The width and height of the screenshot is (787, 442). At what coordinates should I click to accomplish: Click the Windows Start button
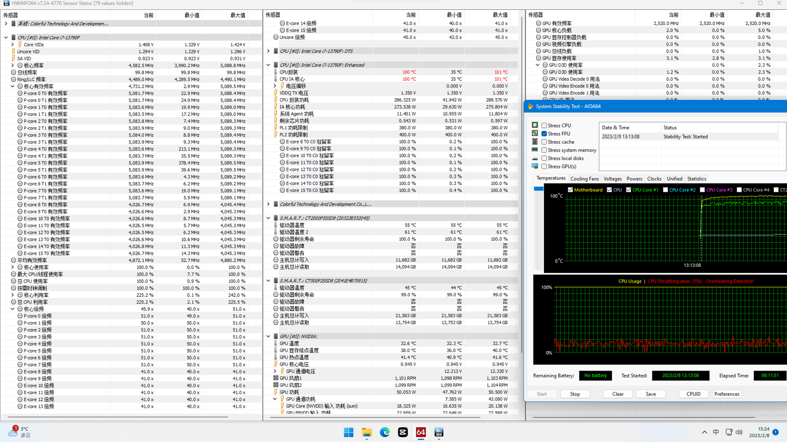349,432
